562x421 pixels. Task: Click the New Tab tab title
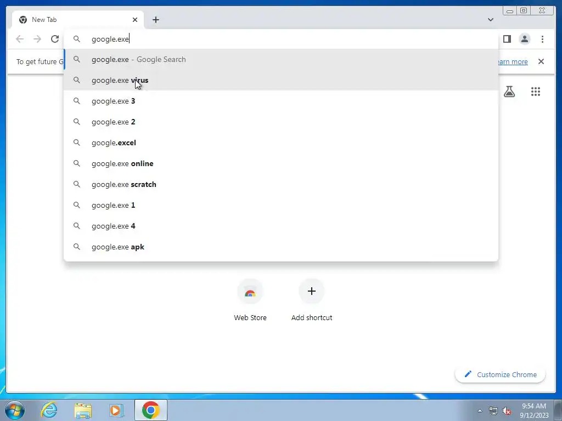[44, 20]
